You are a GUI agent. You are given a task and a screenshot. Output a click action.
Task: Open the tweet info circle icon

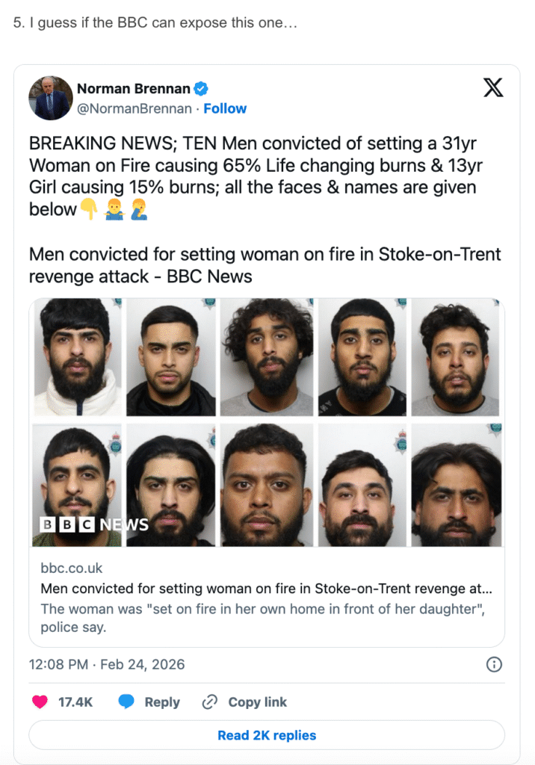[494, 664]
